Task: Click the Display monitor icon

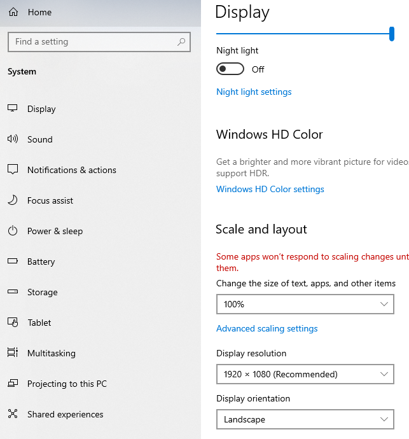Action: (x=13, y=108)
